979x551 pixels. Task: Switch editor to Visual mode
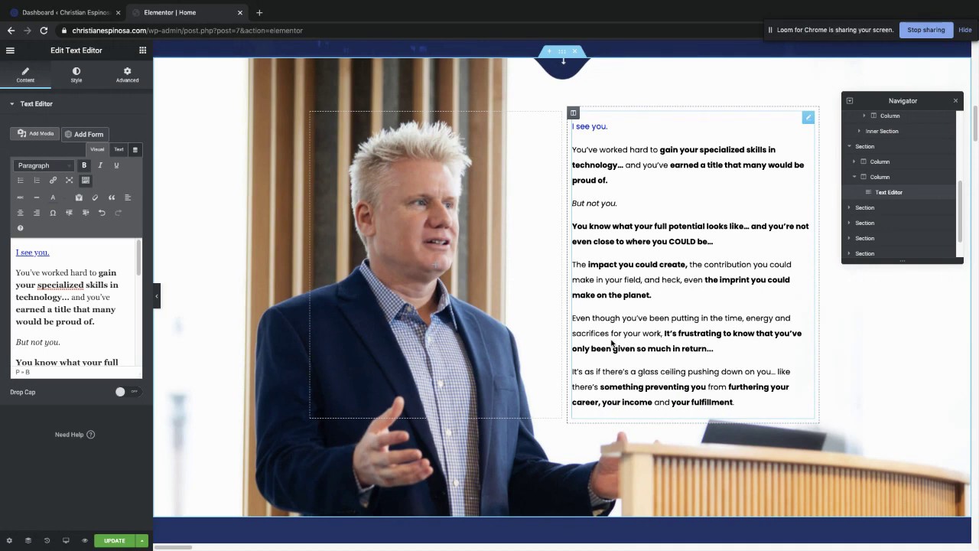[97, 149]
